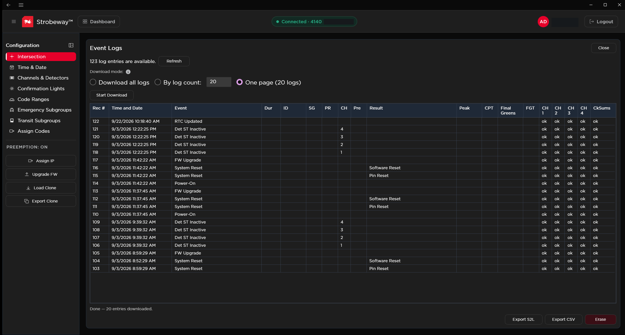Click the Download mode info icon
The width and height of the screenshot is (625, 335).
coord(128,72)
